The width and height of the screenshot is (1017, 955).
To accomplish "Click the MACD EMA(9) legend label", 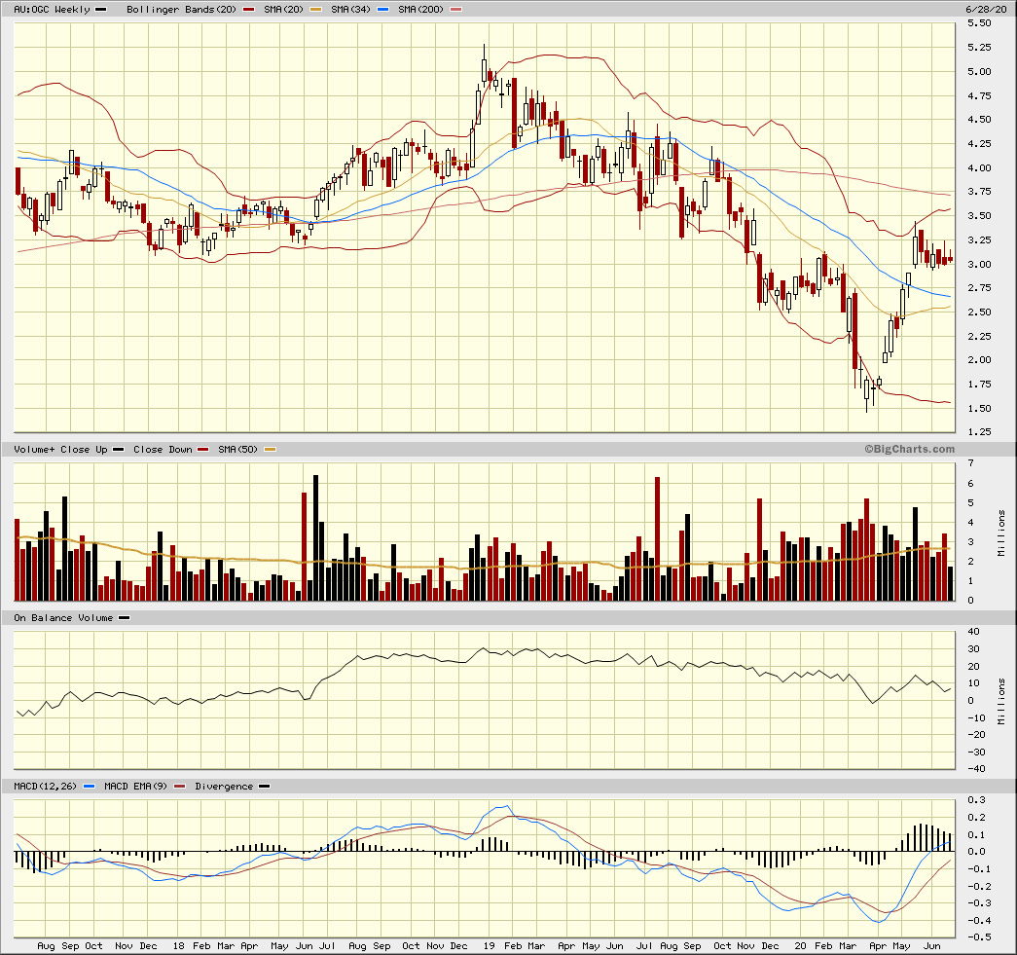I will pyautogui.click(x=135, y=786).
